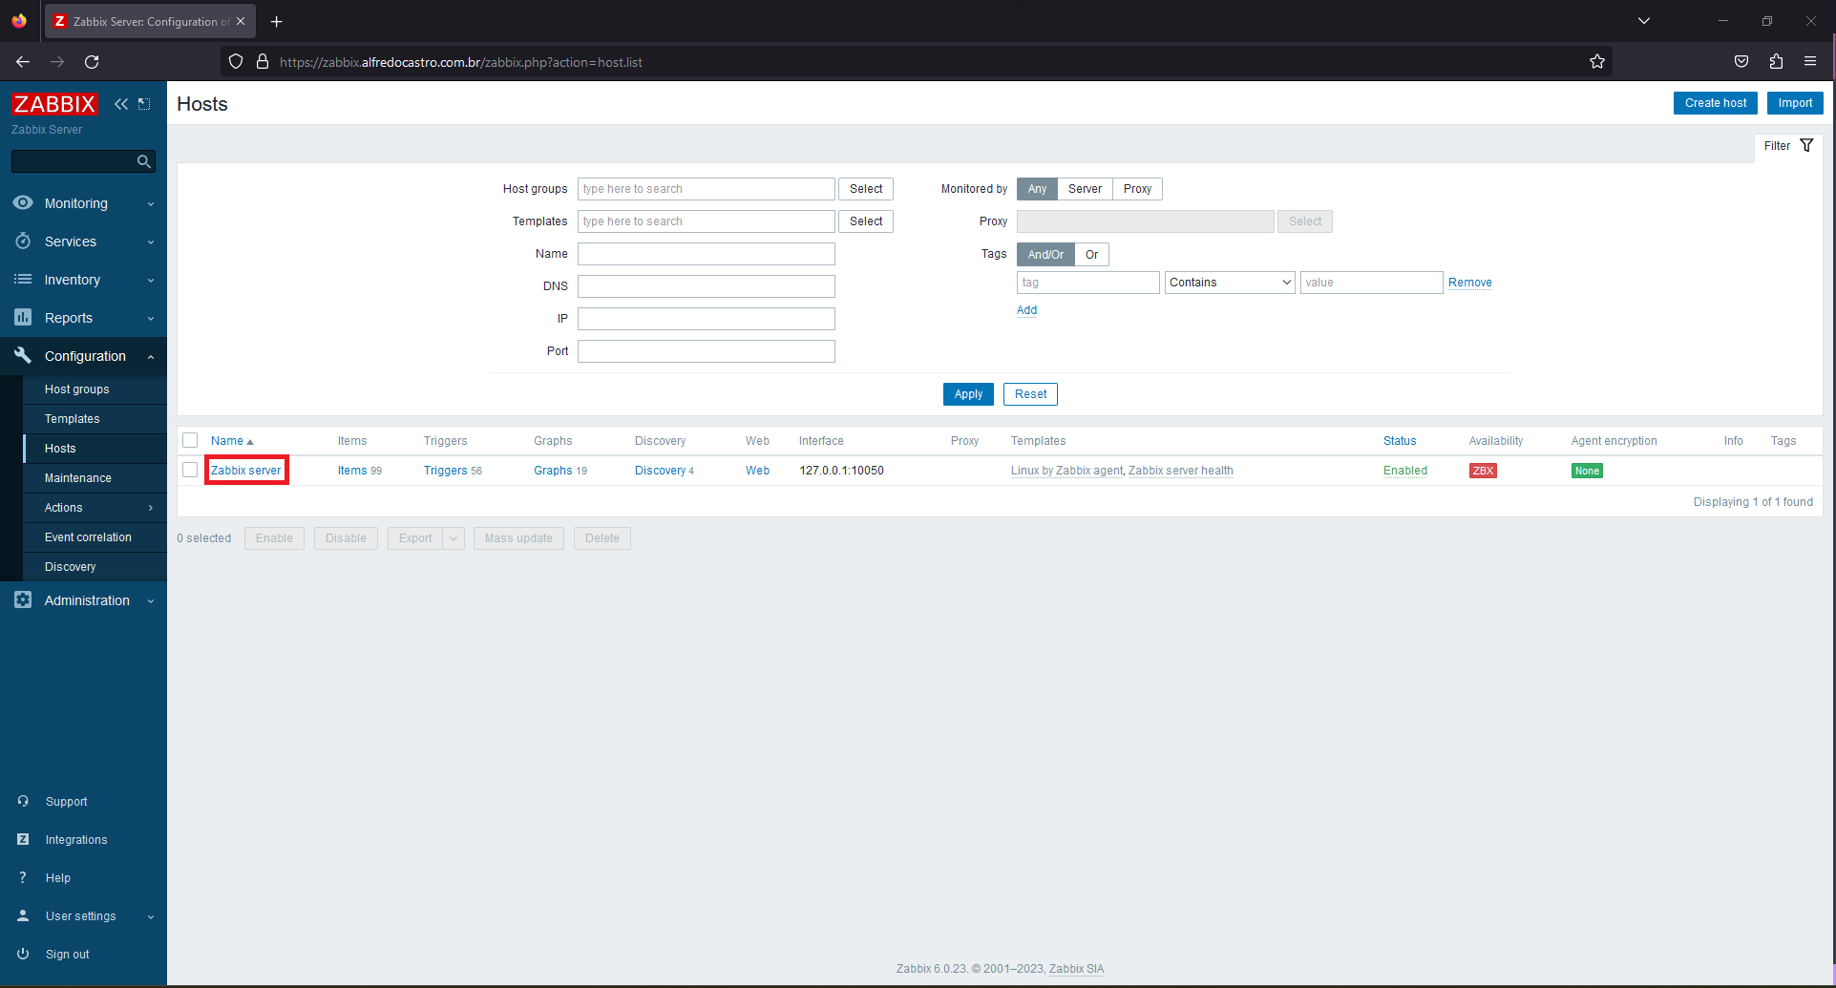
Task: Click the Name filter input
Action: point(707,254)
